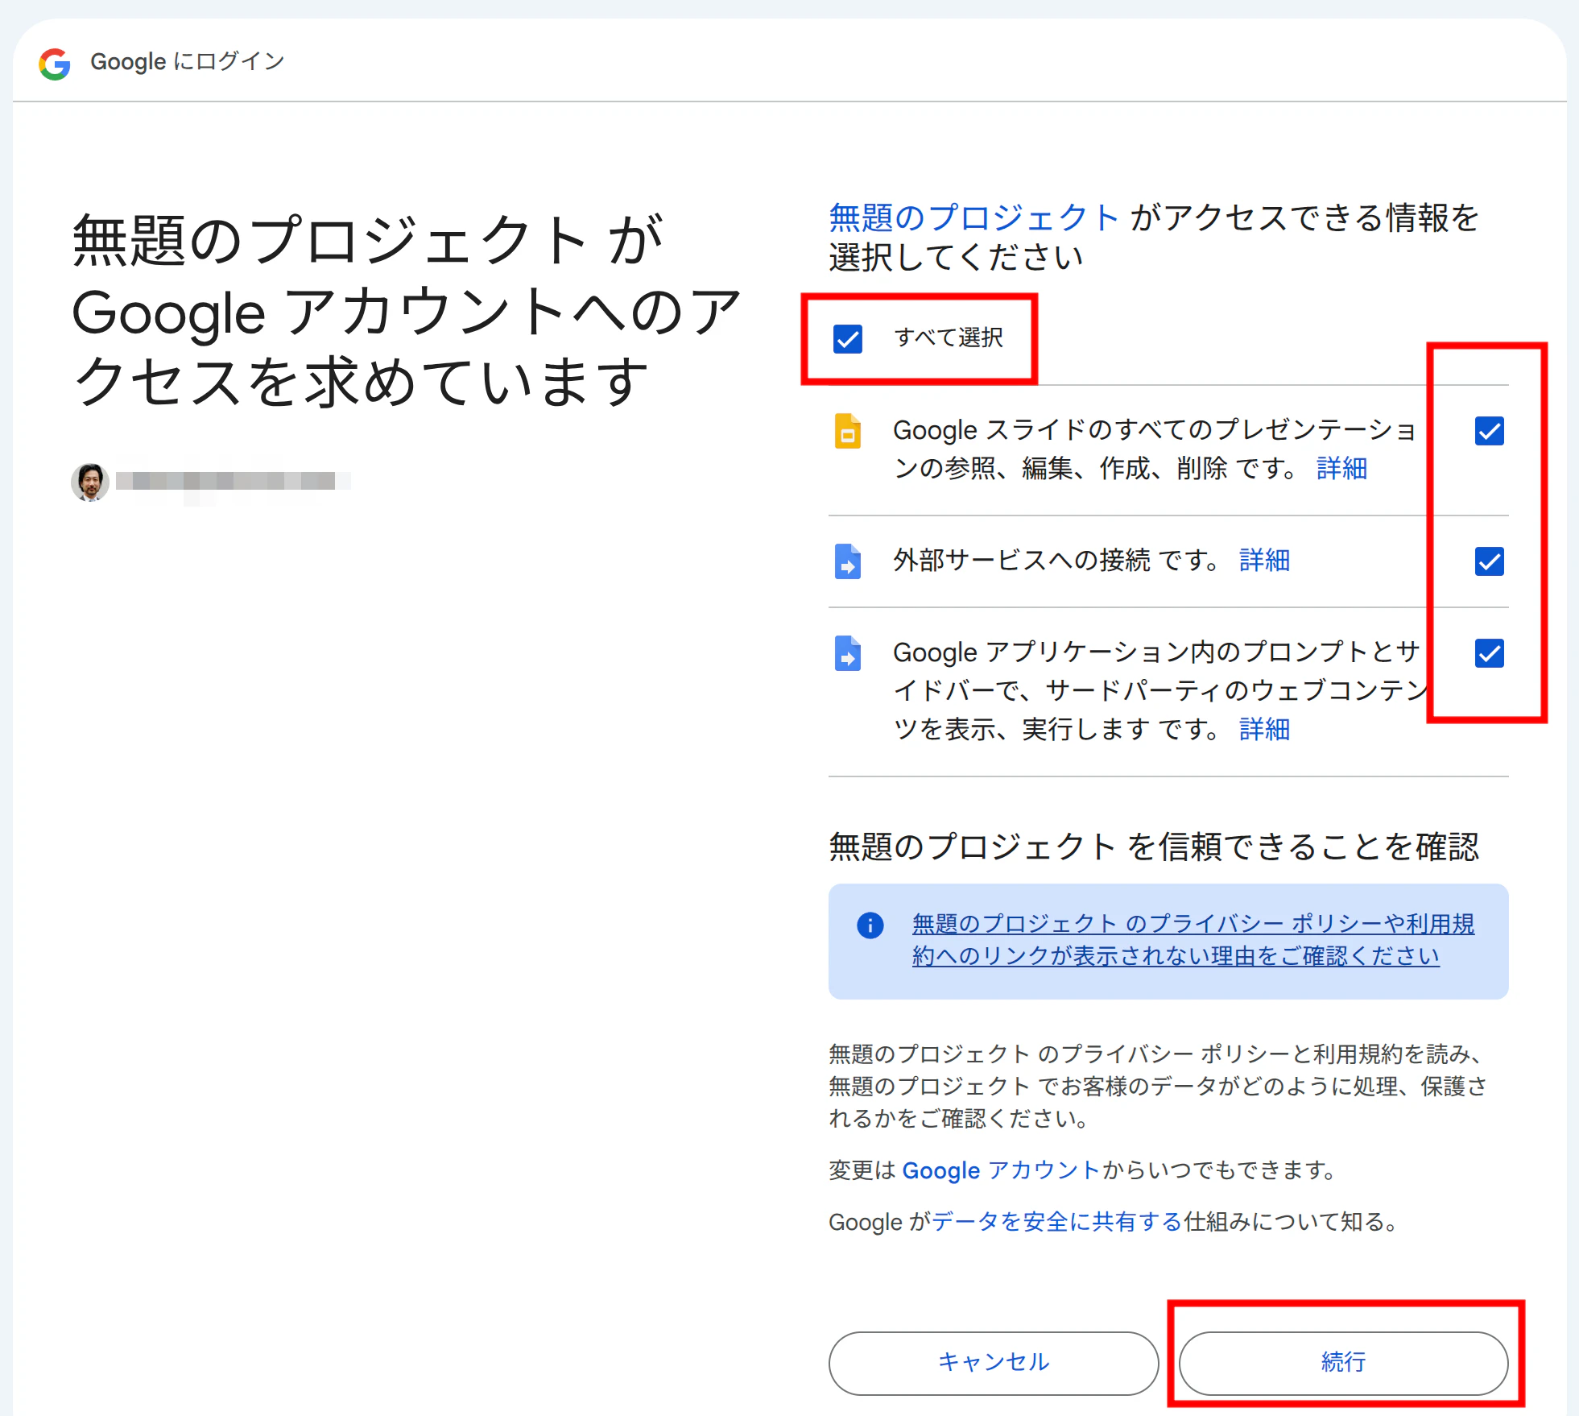Click the キャンセル button
This screenshot has height=1416, width=1579.
point(994,1363)
